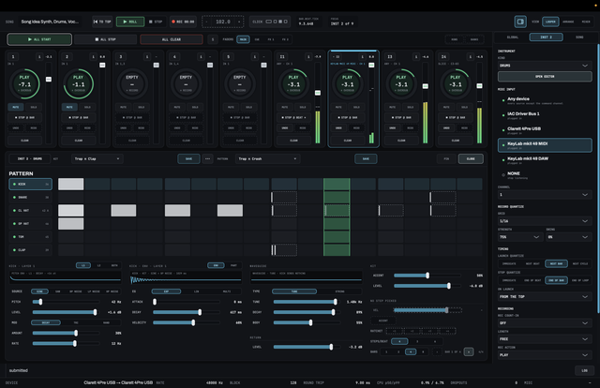
Task: Toggle the first Op Hat step cell
Action: pos(71,224)
